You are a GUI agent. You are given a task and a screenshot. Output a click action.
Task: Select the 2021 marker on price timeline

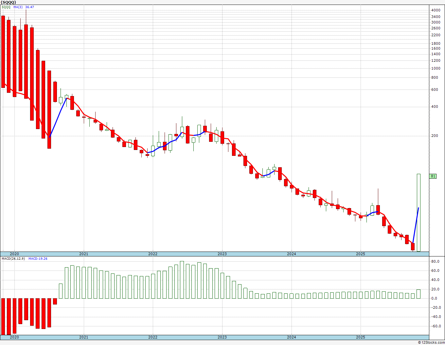83,254
